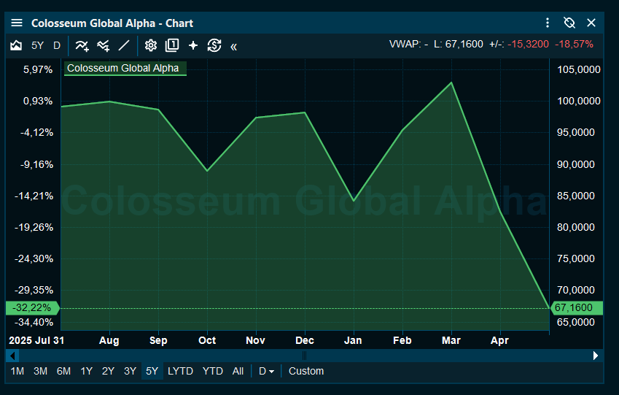619x395 pixels.
Task: Click the L: 67,1600 last value
Action: coord(459,44)
